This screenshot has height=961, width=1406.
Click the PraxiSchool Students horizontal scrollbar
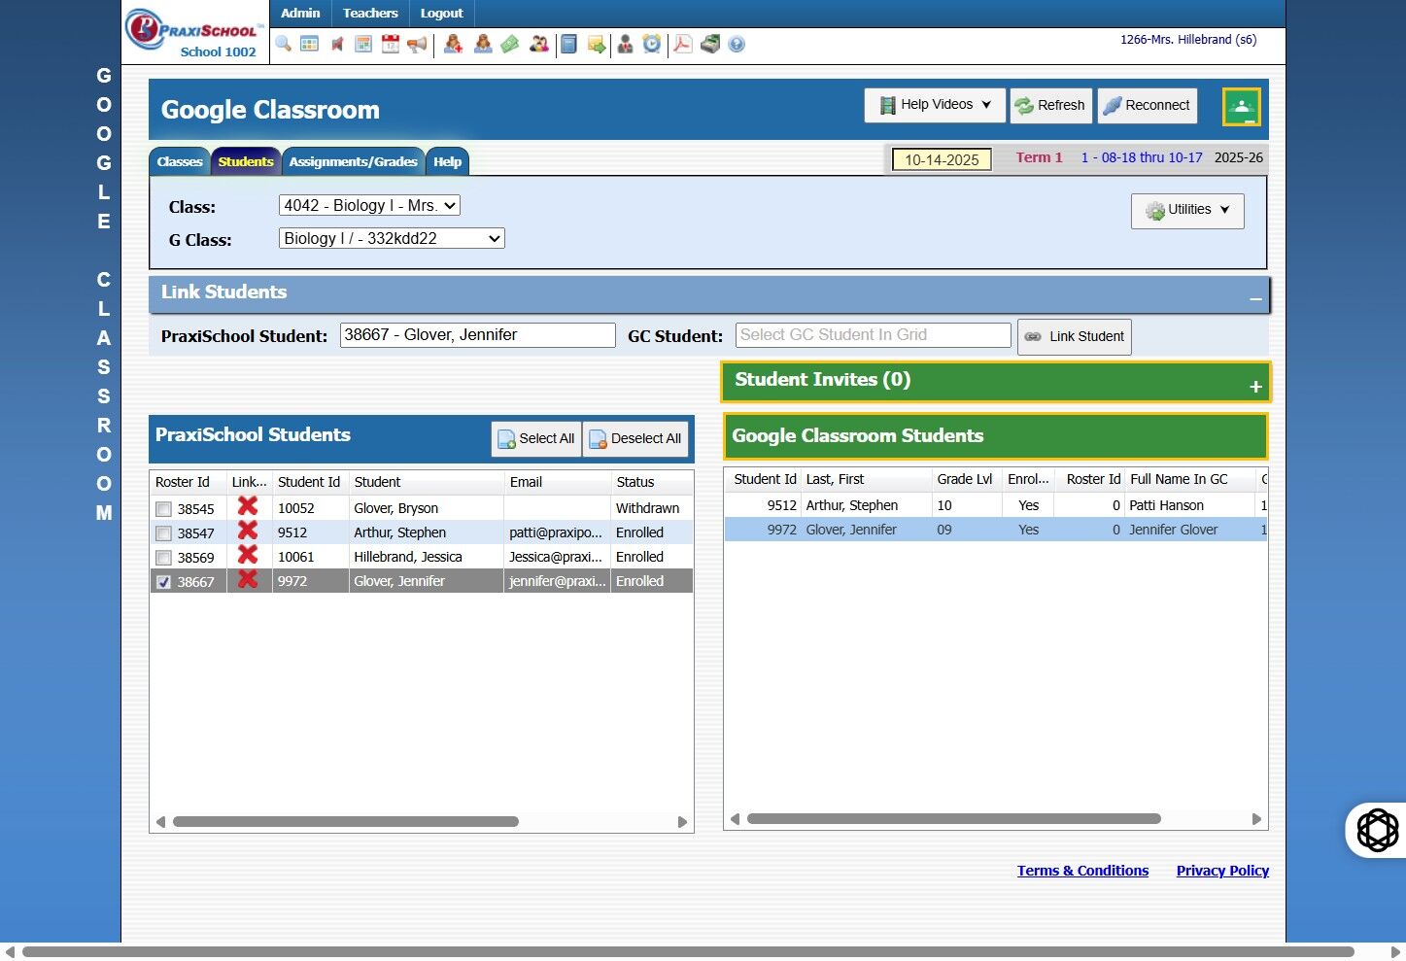[346, 822]
